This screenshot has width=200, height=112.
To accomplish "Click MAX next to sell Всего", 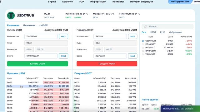I will pos(132,56).
